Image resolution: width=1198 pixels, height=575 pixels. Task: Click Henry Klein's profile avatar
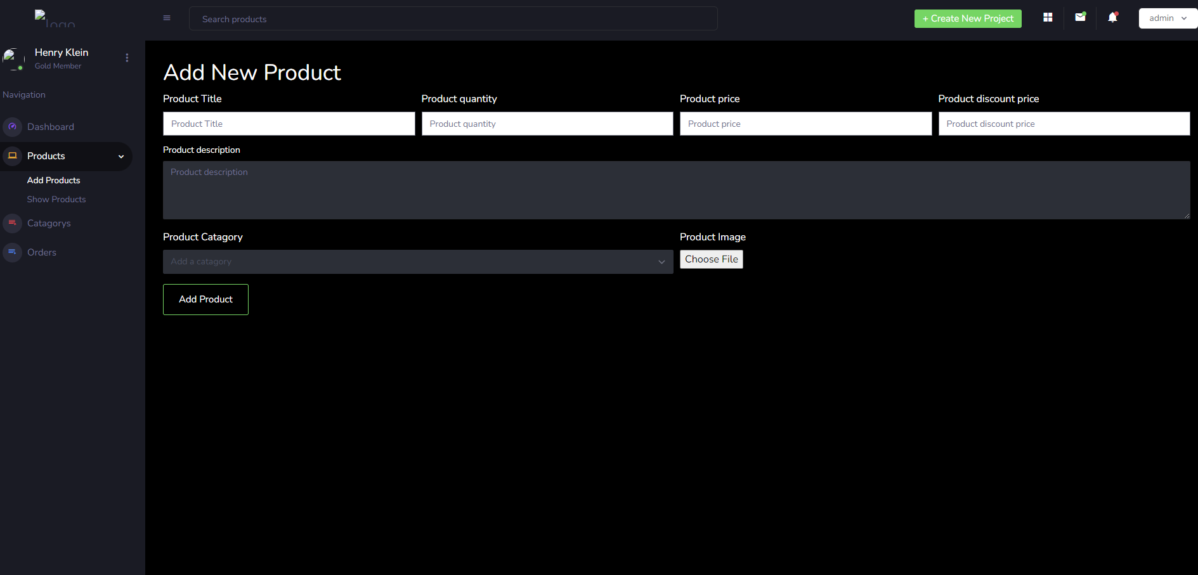click(x=13, y=59)
